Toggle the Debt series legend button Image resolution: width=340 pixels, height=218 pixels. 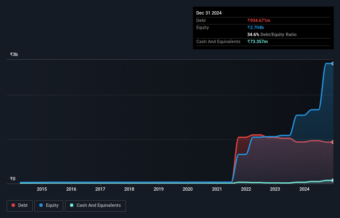pos(20,206)
